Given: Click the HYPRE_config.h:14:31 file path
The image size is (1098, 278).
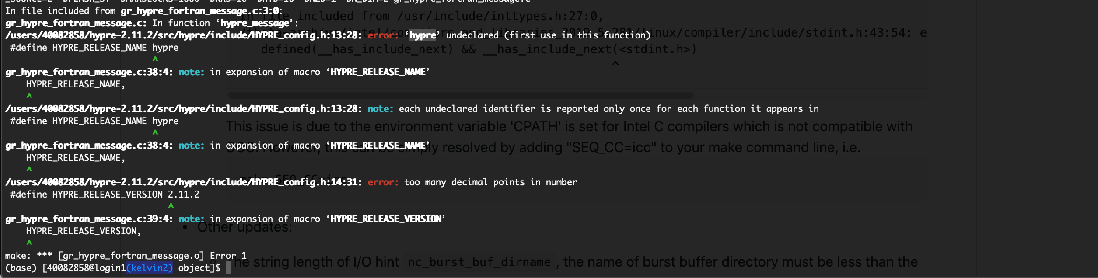Looking at the screenshot, I should (x=183, y=182).
